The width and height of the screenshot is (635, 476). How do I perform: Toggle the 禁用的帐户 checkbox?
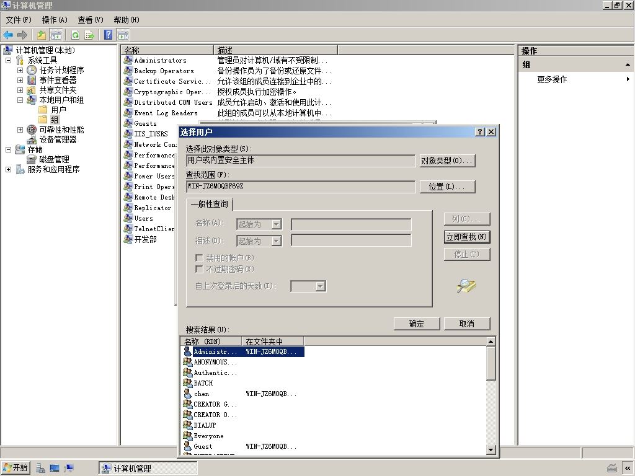[199, 258]
